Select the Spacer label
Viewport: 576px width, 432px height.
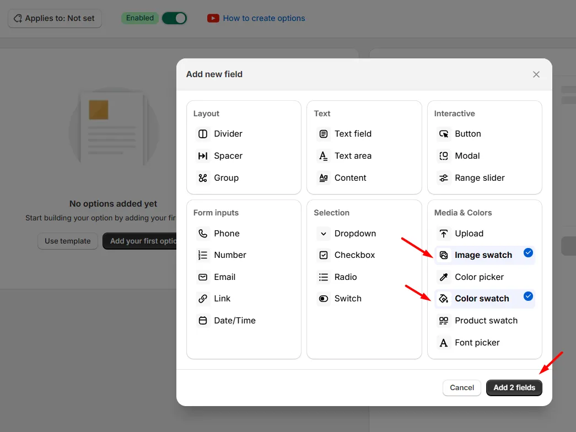point(228,156)
